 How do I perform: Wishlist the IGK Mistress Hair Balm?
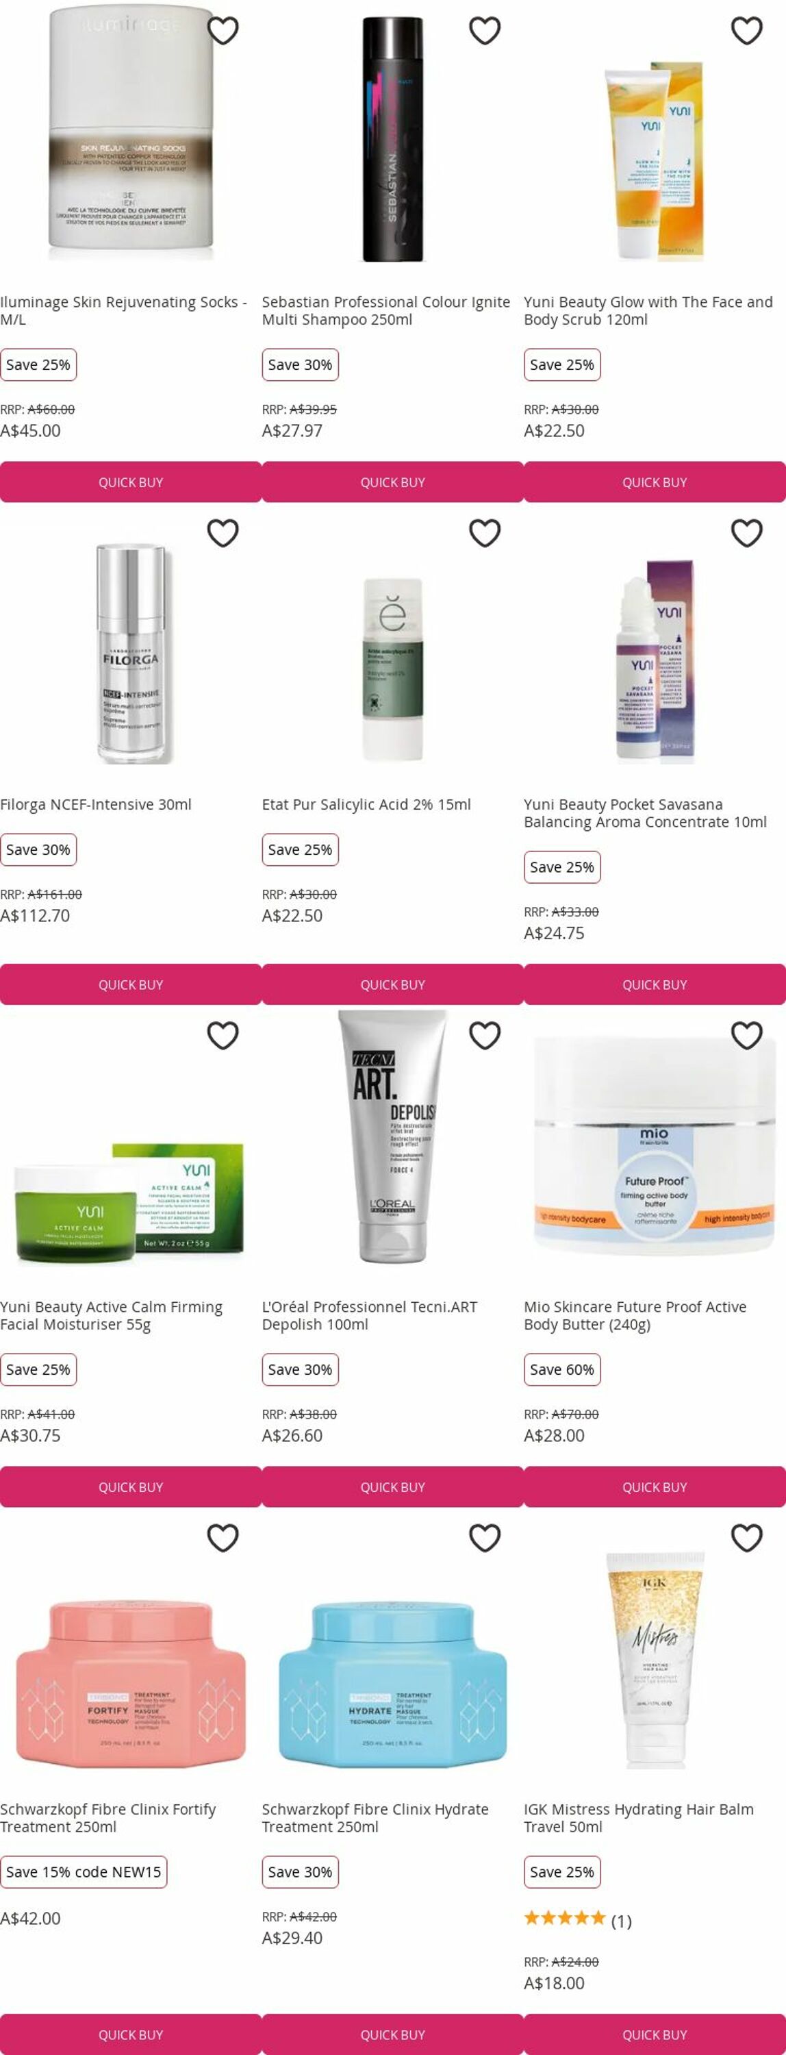tap(747, 1538)
